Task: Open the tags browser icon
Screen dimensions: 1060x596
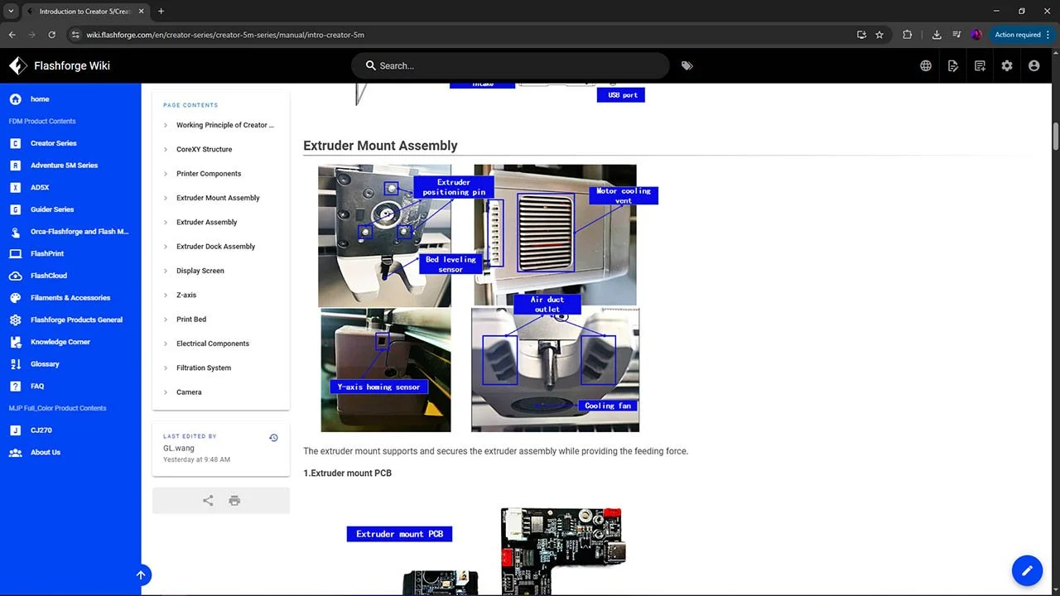Action: pos(687,65)
